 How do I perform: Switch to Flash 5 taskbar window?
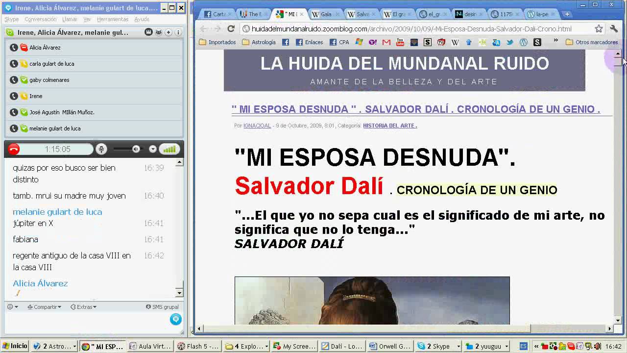tap(198, 346)
